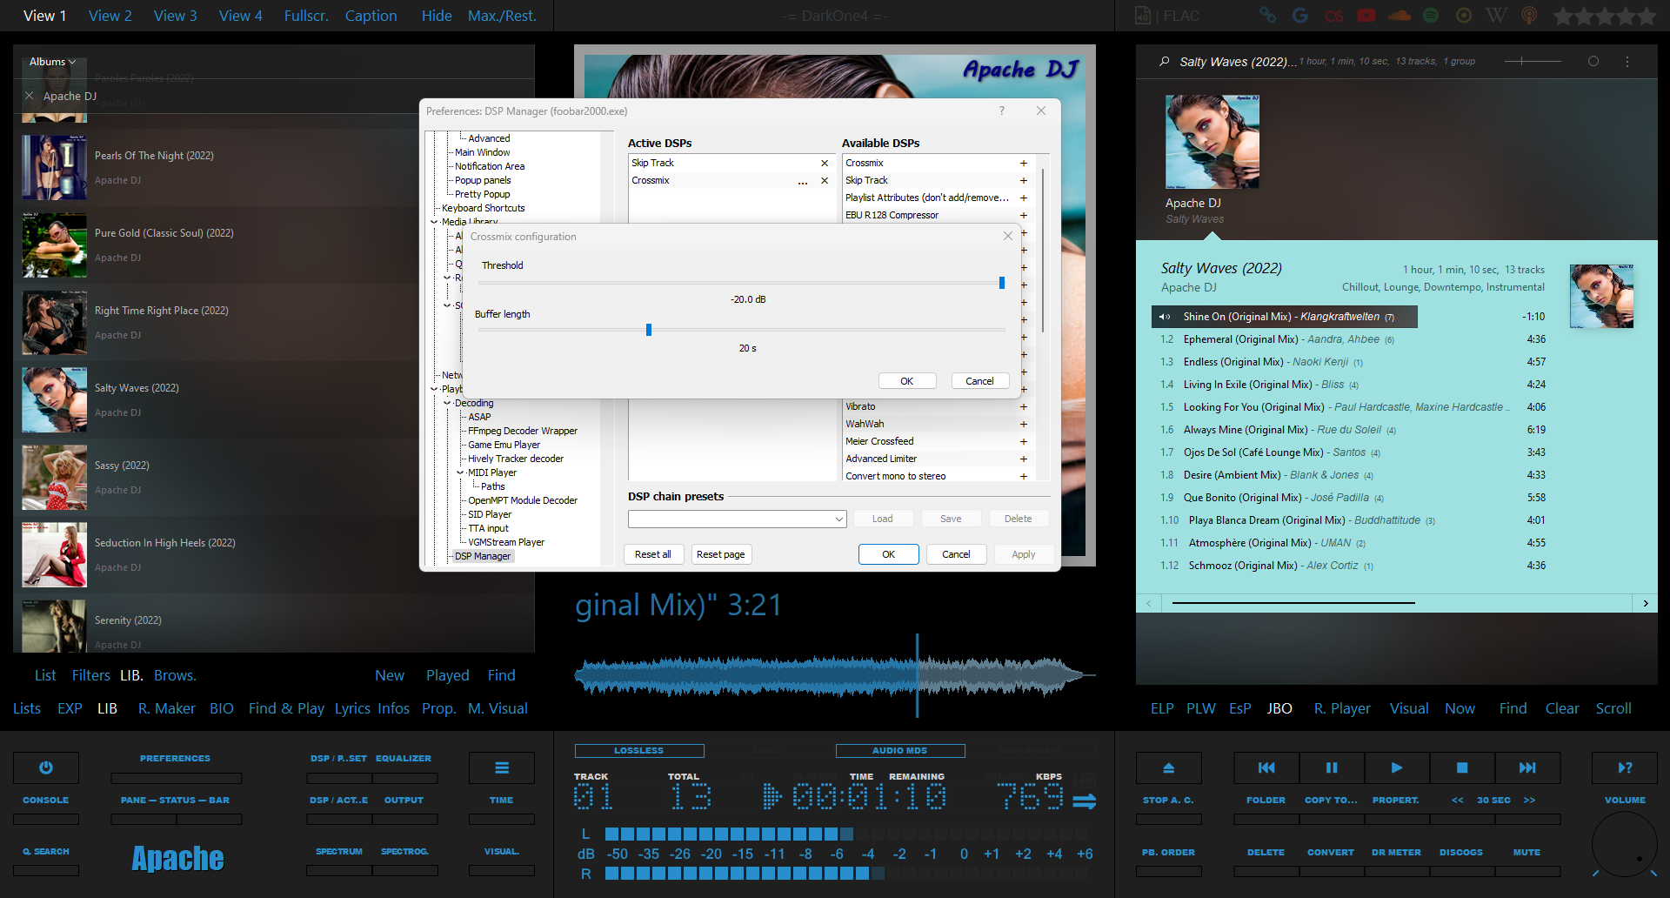1670x898 pixels.
Task: Switch to View 3 tab
Action: click(x=176, y=16)
